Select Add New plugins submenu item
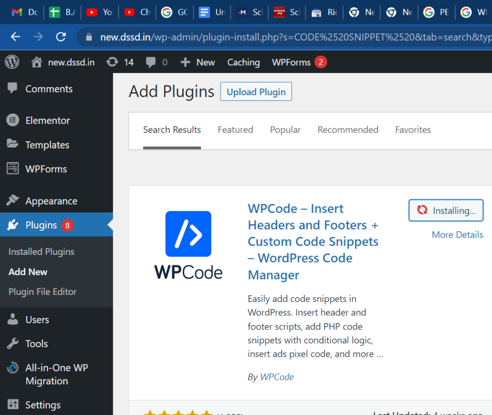The height and width of the screenshot is (415, 492). tap(28, 272)
